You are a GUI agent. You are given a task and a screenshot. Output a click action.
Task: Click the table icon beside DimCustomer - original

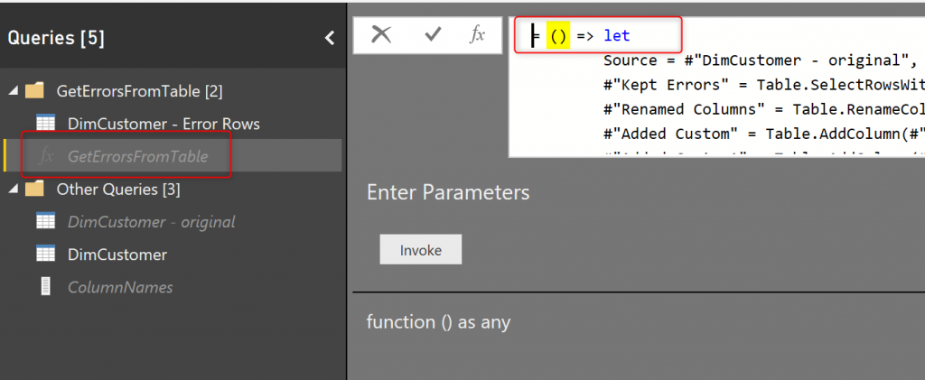coord(46,222)
